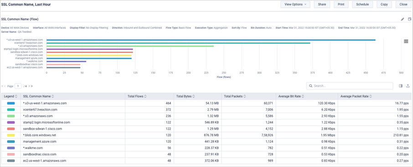This screenshot has height=167, width=413.
Task: Click the column chooser icon beside search
Action: point(401,86)
